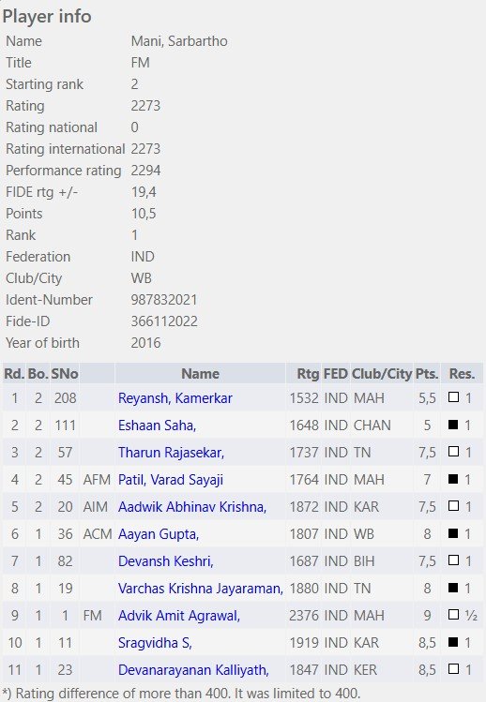
Task: Click the white piece icon in round 11
Action: 453,669
